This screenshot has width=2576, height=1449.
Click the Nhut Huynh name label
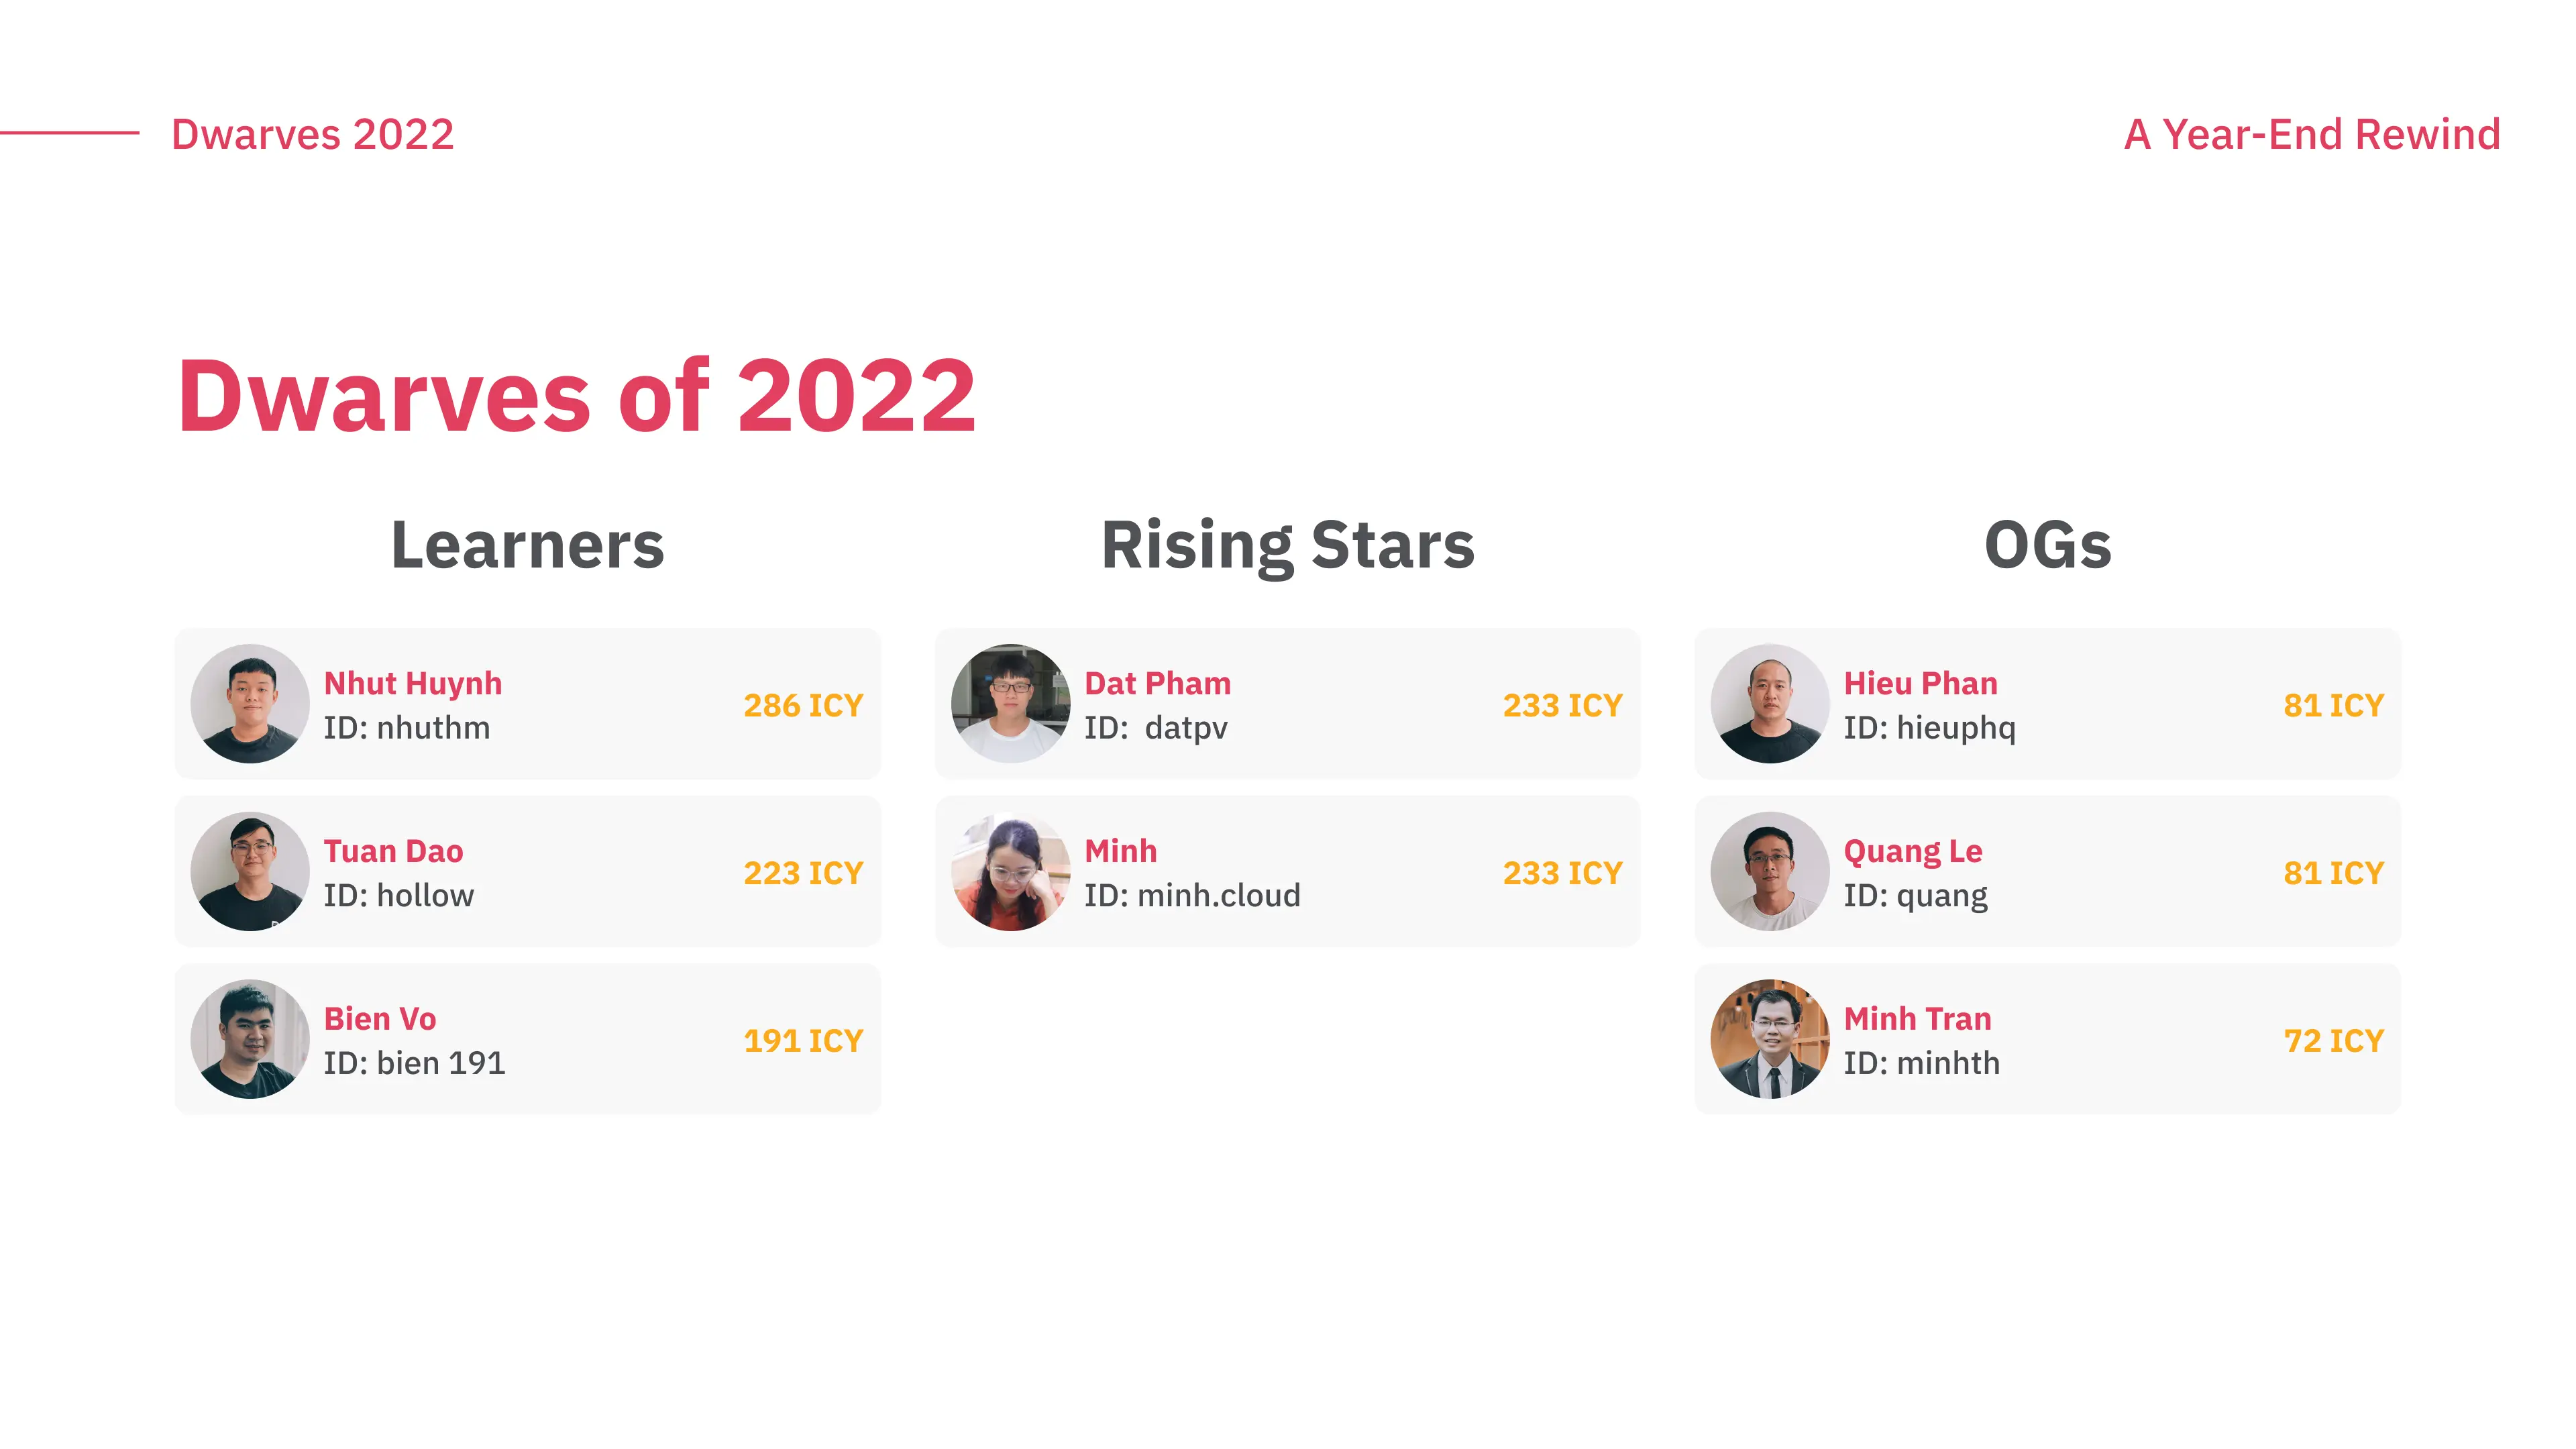(413, 683)
